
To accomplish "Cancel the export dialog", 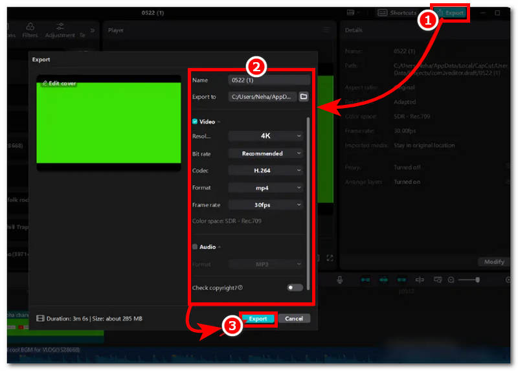I will 294,319.
